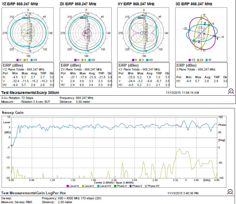Click the Sweep Gain chart title
236x204 pixels.
click(x=13, y=113)
